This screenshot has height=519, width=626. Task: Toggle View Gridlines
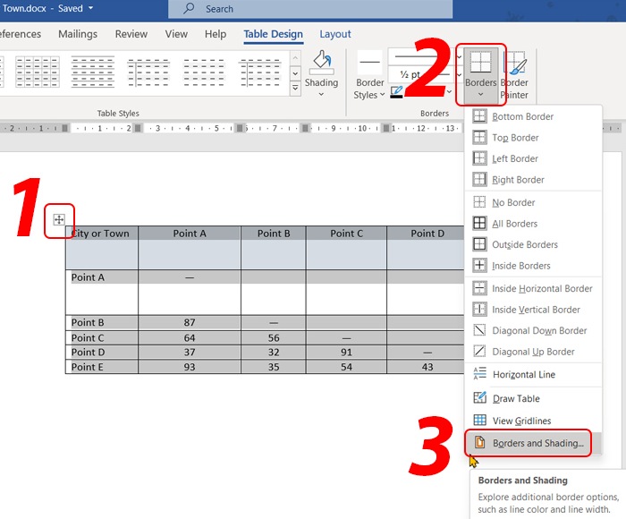[x=533, y=421]
